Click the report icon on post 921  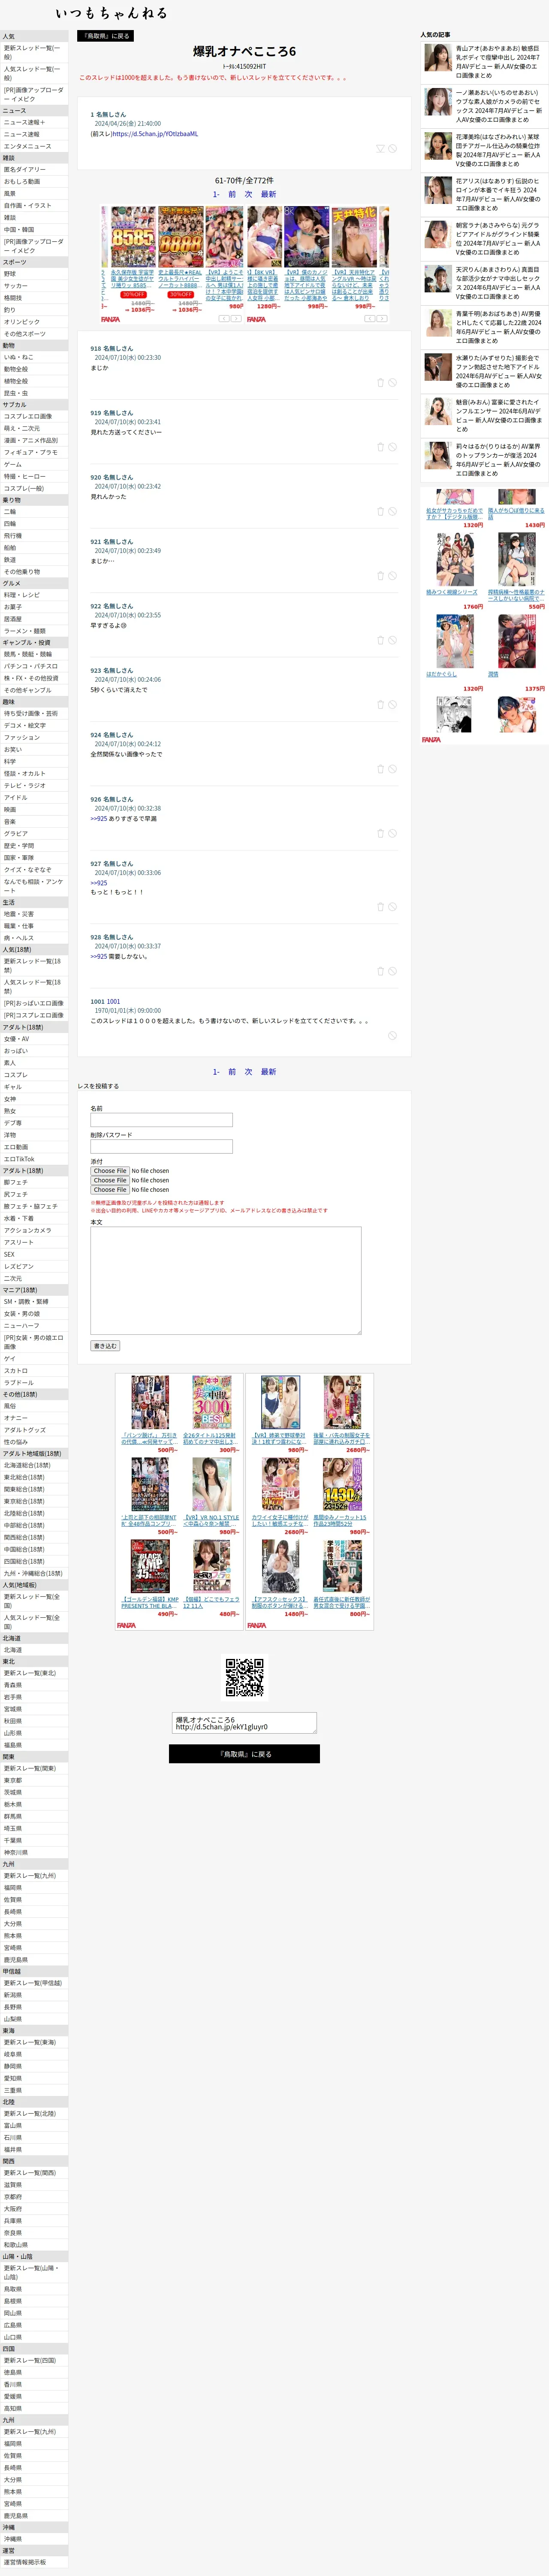coord(392,576)
